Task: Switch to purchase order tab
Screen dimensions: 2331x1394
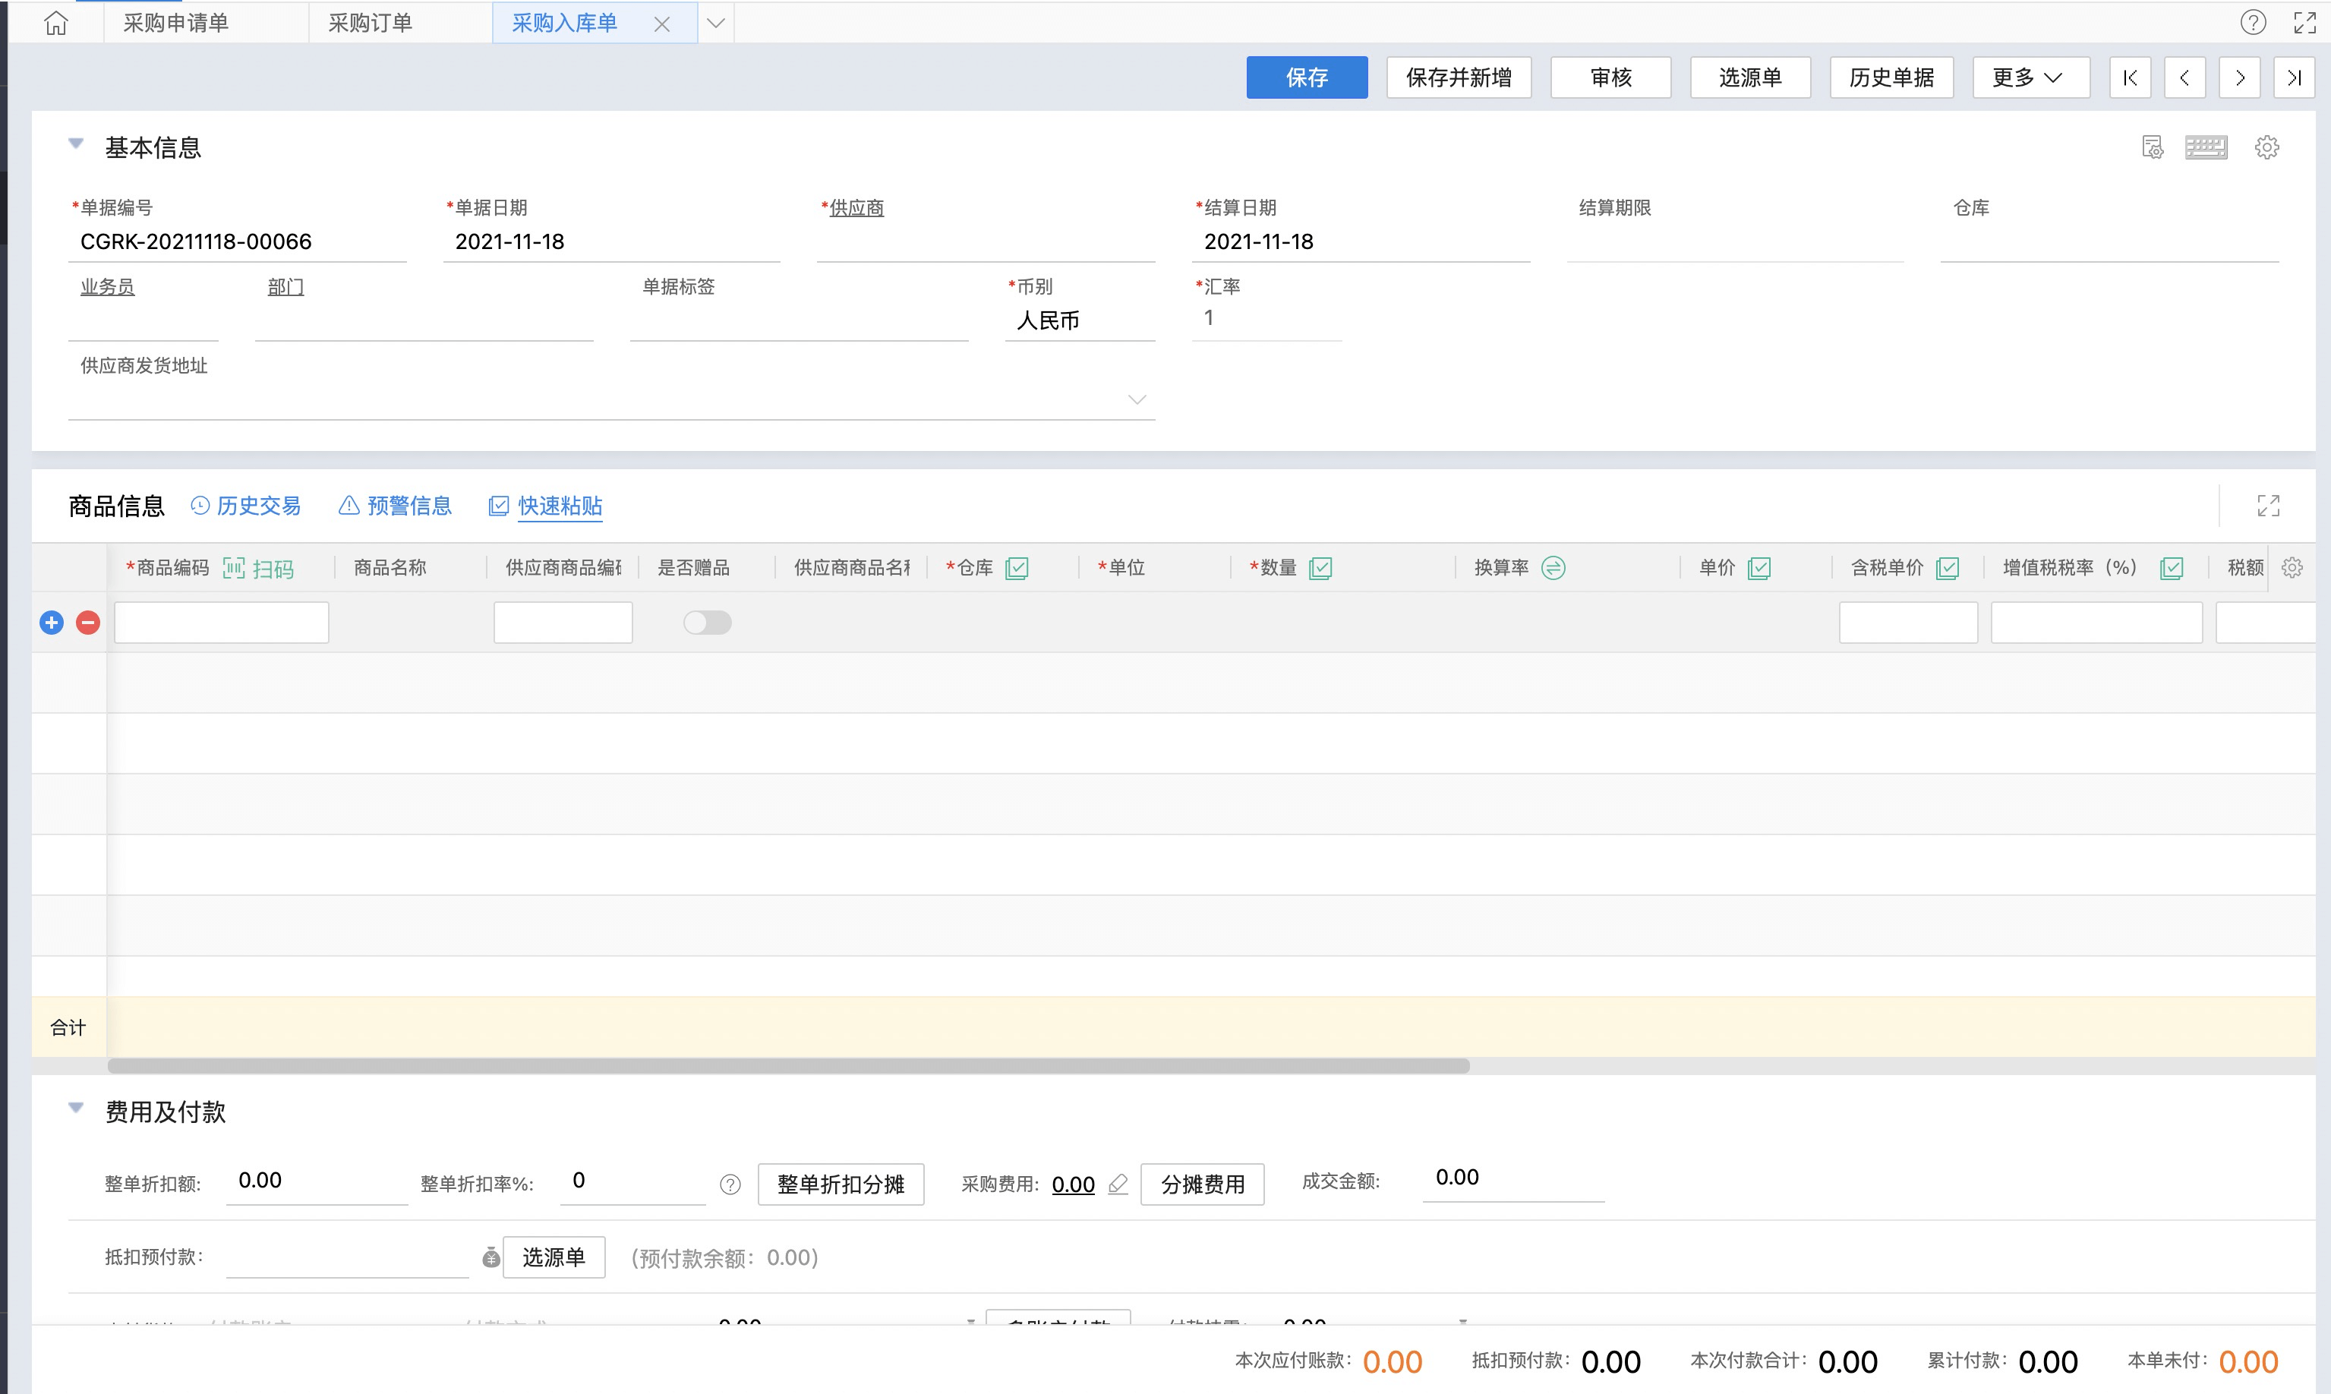Action: [x=370, y=23]
